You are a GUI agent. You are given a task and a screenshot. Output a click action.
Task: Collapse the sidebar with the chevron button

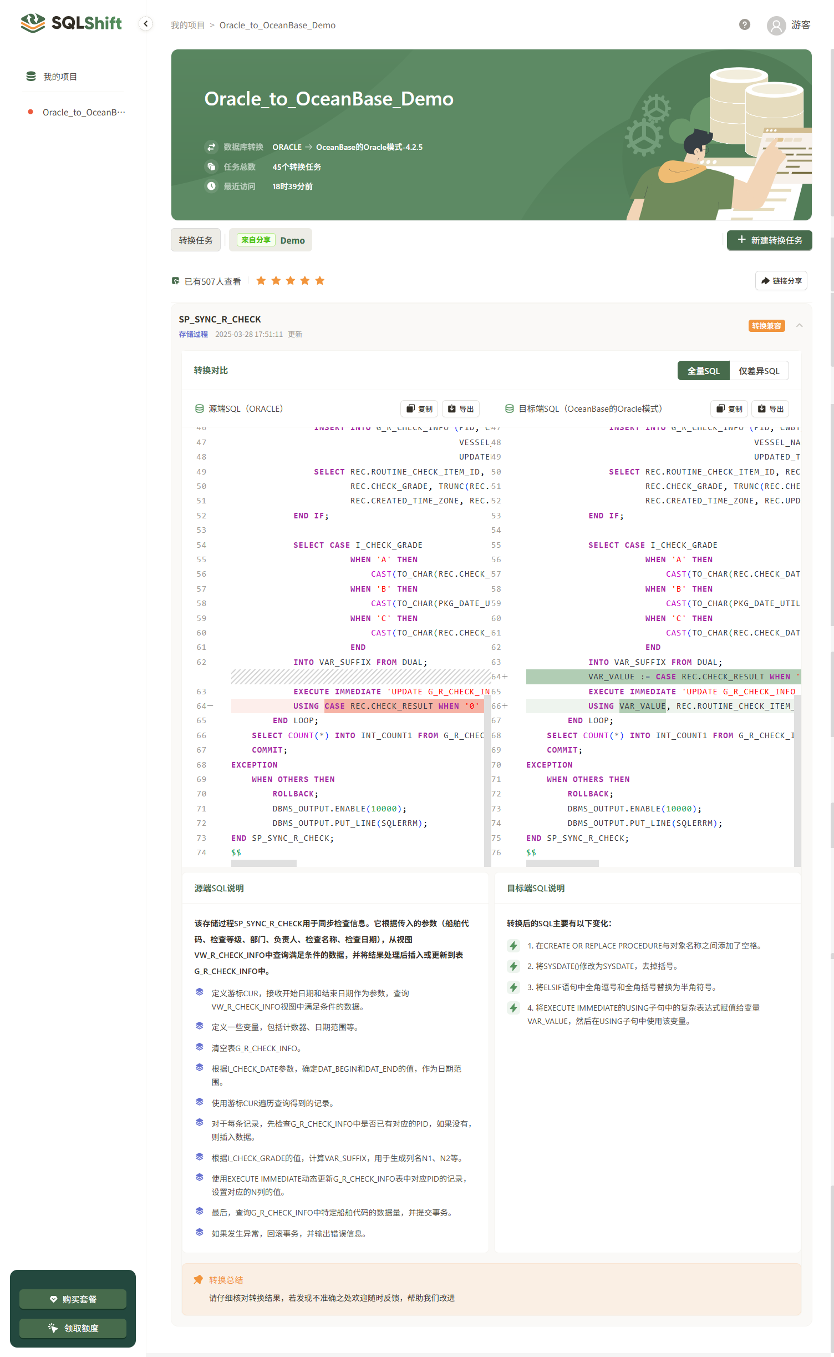[145, 24]
